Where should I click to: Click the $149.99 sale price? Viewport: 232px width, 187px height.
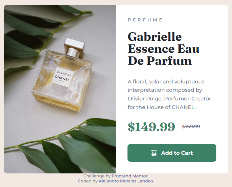tap(151, 127)
